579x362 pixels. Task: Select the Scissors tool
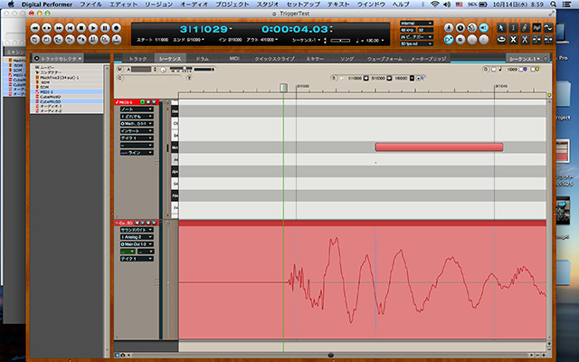[525, 40]
